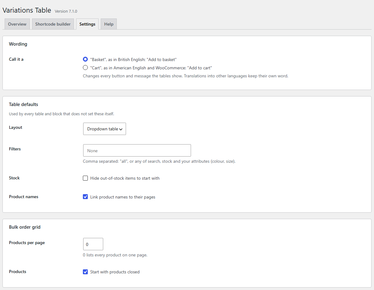Uncheck Link product names to their pages
The width and height of the screenshot is (374, 290).
click(x=85, y=197)
